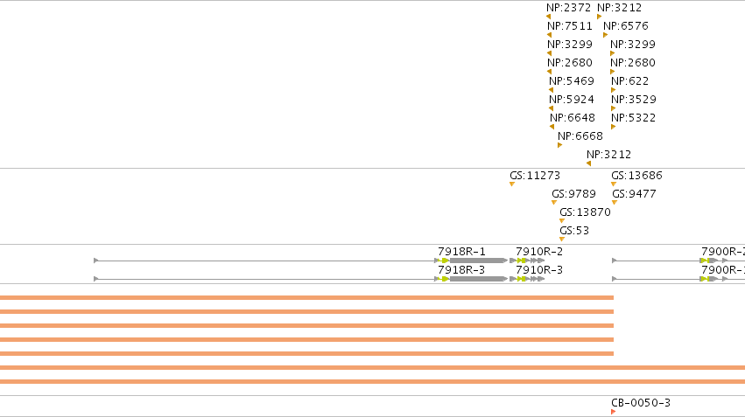The height and width of the screenshot is (417, 745).
Task: Click the triangle marker below NP:2372
Action: coord(548,17)
